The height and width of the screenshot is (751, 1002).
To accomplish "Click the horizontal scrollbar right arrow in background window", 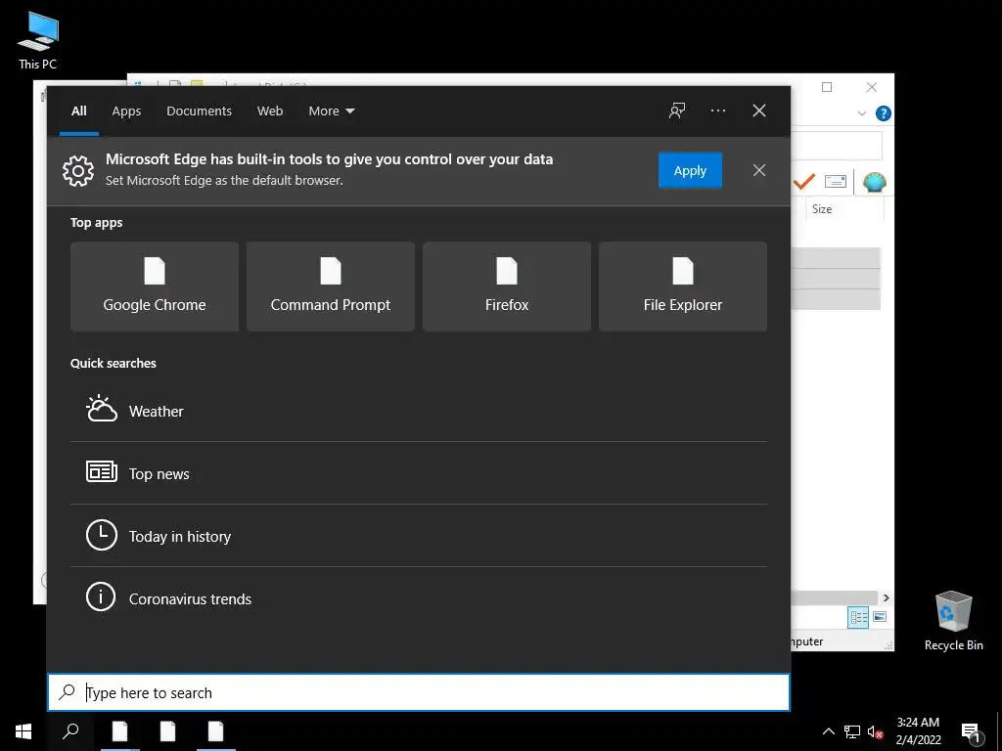I will click(x=886, y=597).
